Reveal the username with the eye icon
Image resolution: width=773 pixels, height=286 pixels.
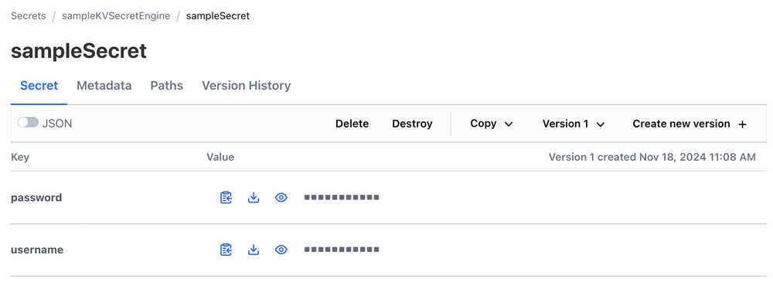pyautogui.click(x=281, y=250)
